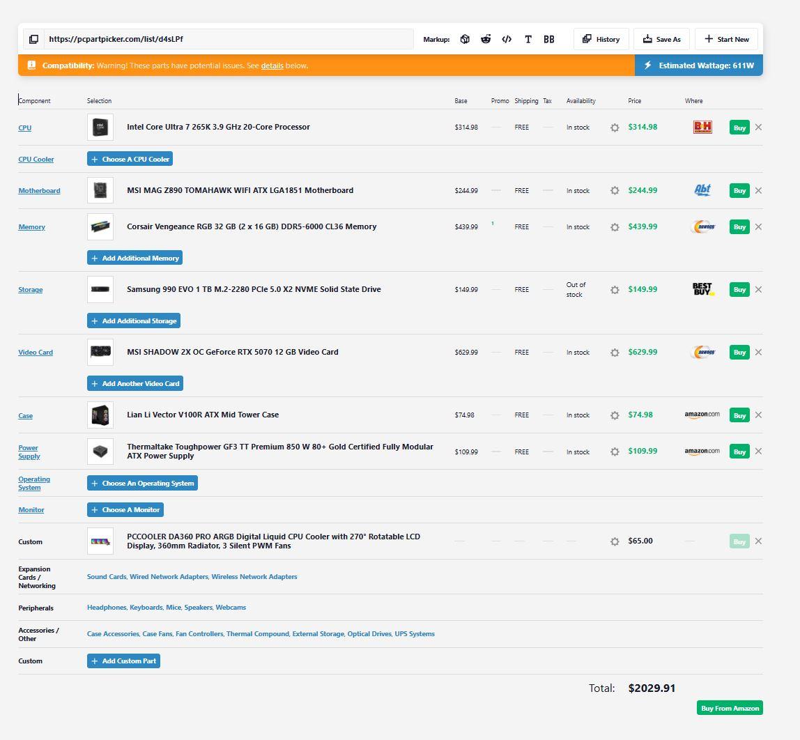Select the HTML code markup icon
800x740 pixels.
click(507, 39)
